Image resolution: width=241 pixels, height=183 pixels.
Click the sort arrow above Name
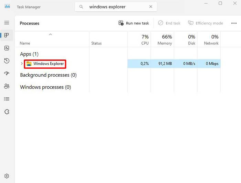tap(50, 34)
